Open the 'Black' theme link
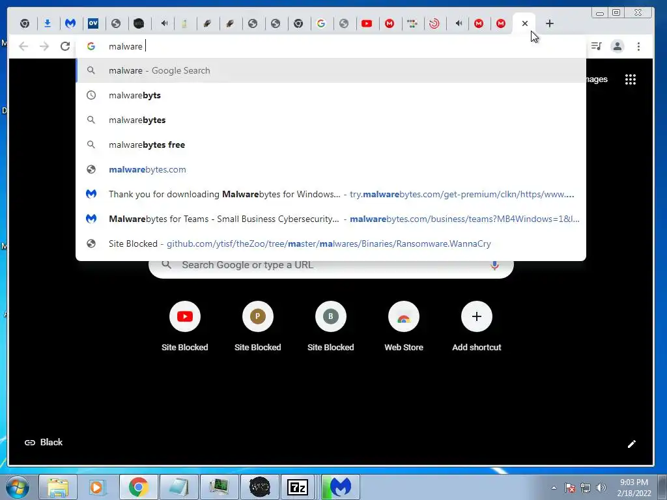This screenshot has height=500, width=667. pos(44,442)
